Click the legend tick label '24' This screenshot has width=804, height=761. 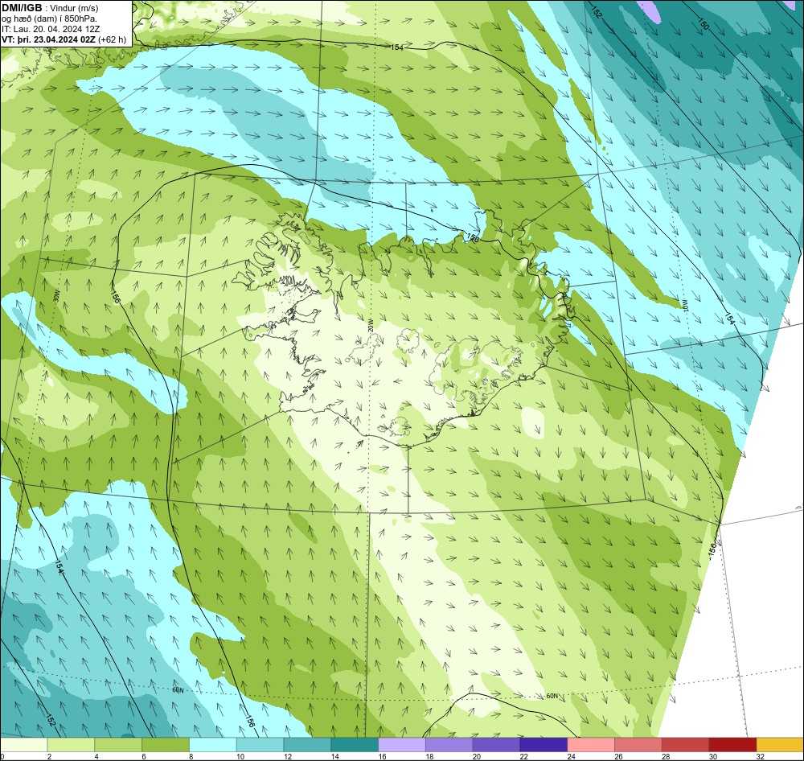pyautogui.click(x=570, y=756)
